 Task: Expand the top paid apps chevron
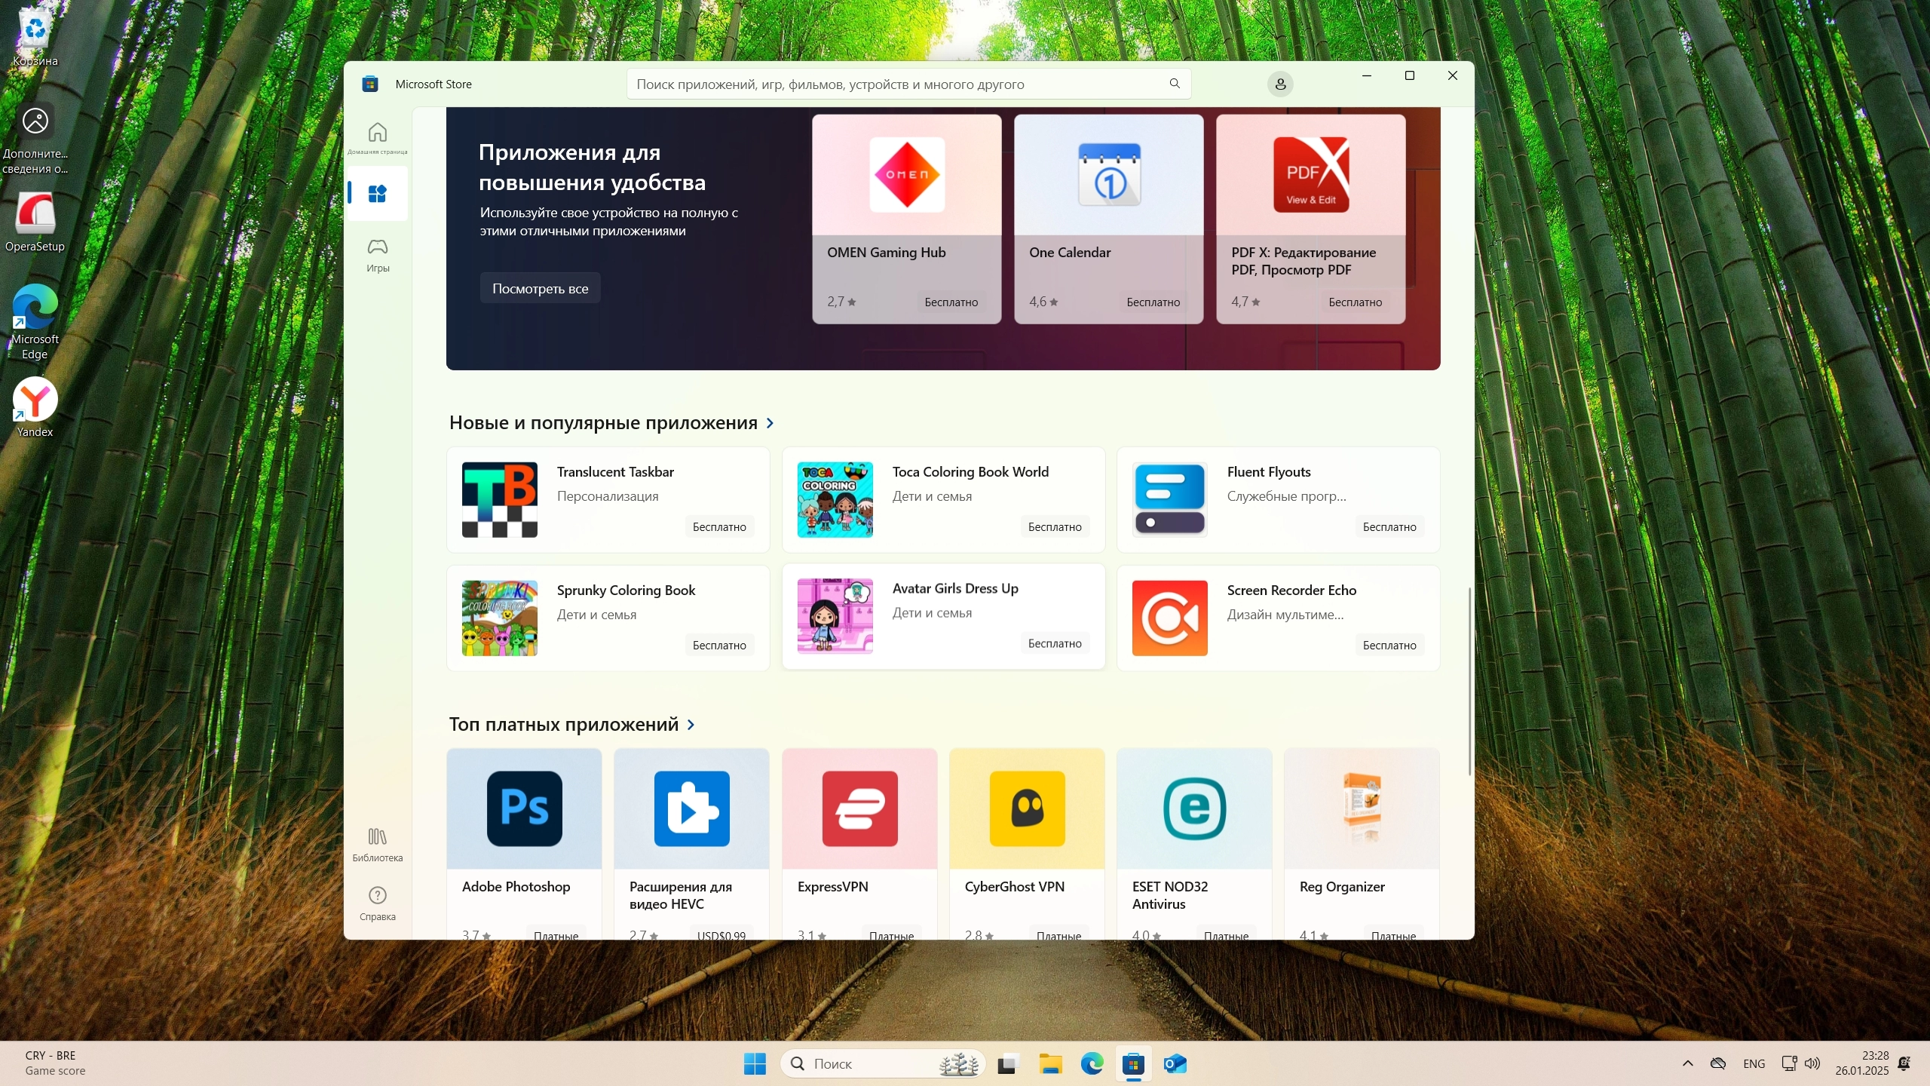point(691,725)
